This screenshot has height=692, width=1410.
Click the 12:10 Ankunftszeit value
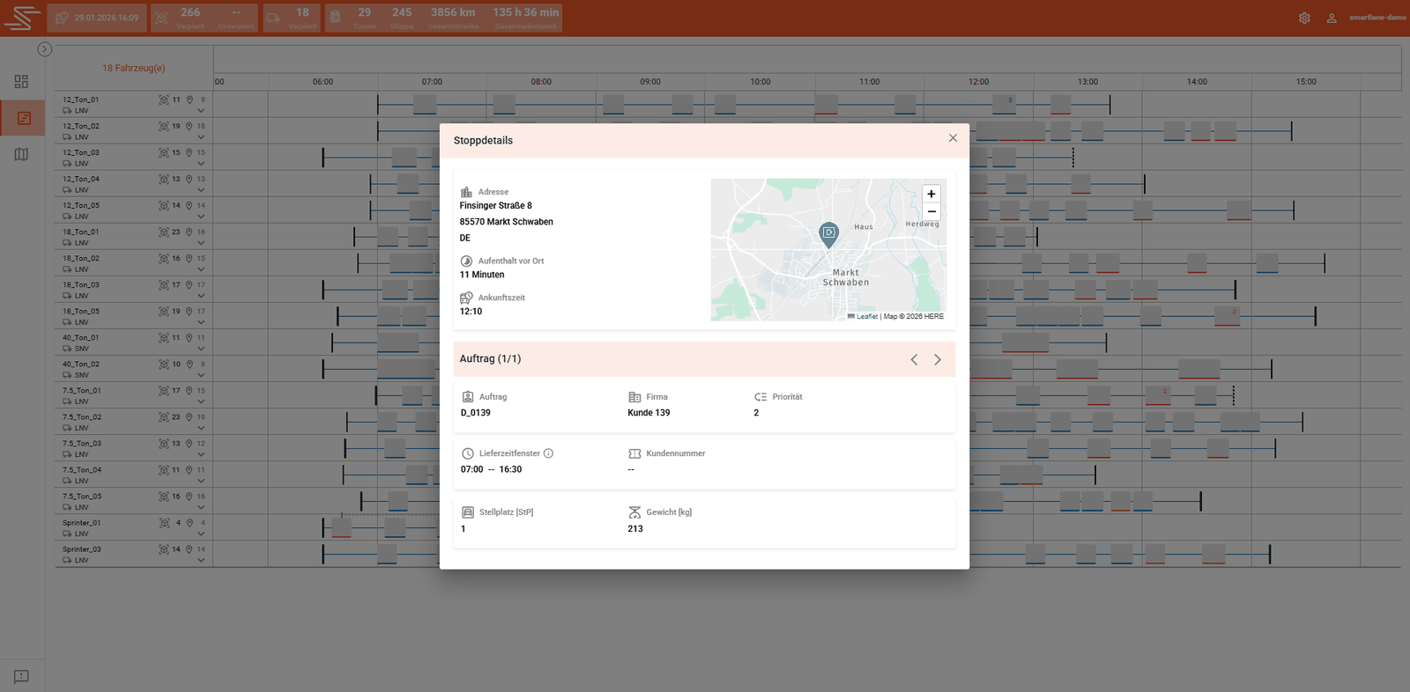(x=471, y=312)
